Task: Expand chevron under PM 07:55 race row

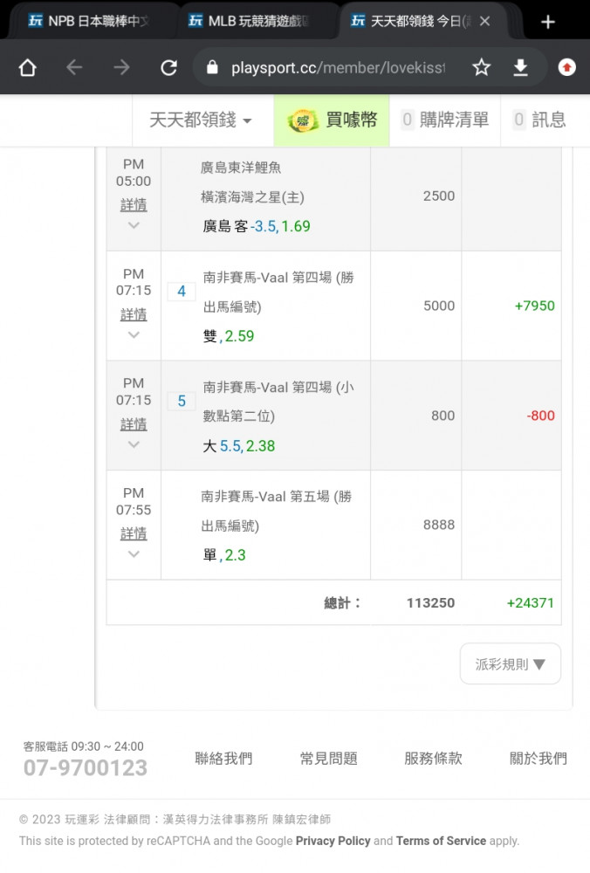Action: point(134,553)
